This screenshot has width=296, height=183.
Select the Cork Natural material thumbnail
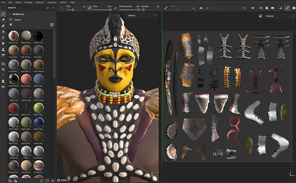[x=39, y=65]
